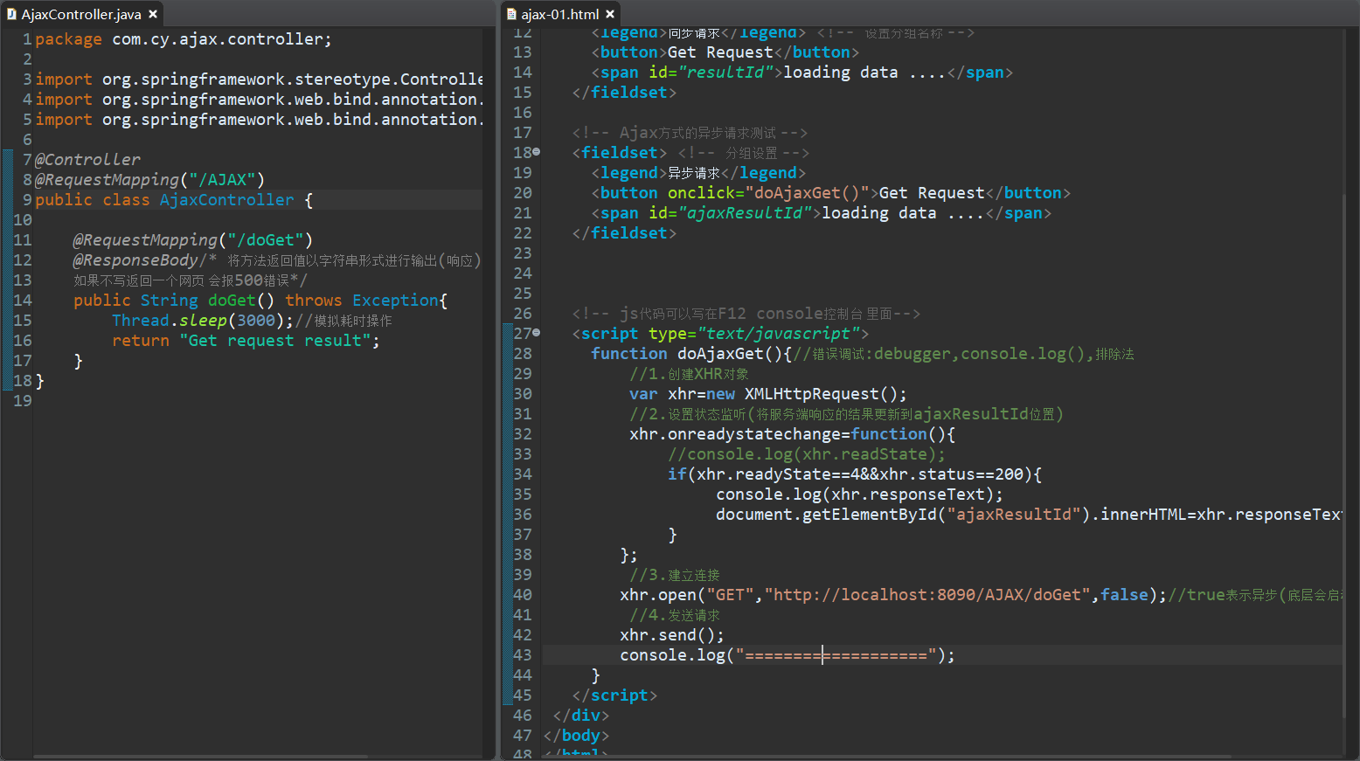Click 'xhr.send();' on line 42

point(672,635)
